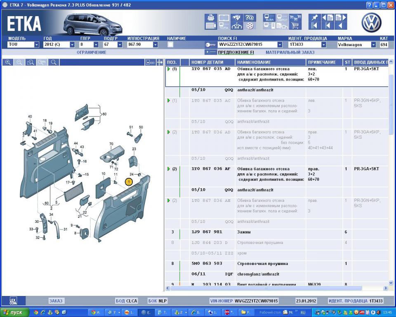This screenshot has width=396, height=317.
Task: Open the МОДЕЛЬ dropdown showing TOU
Action: coord(37,45)
